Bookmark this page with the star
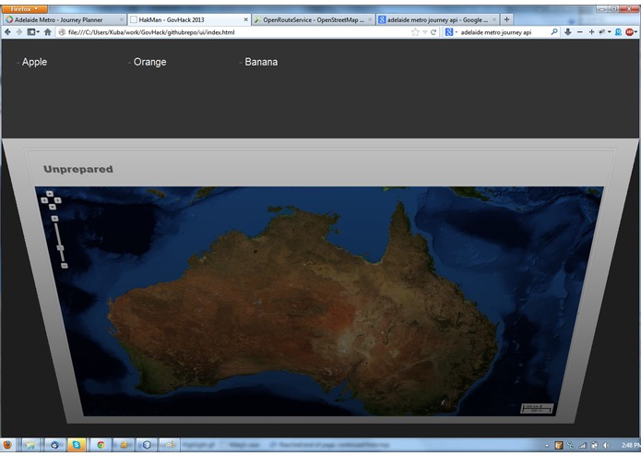 coord(415,32)
